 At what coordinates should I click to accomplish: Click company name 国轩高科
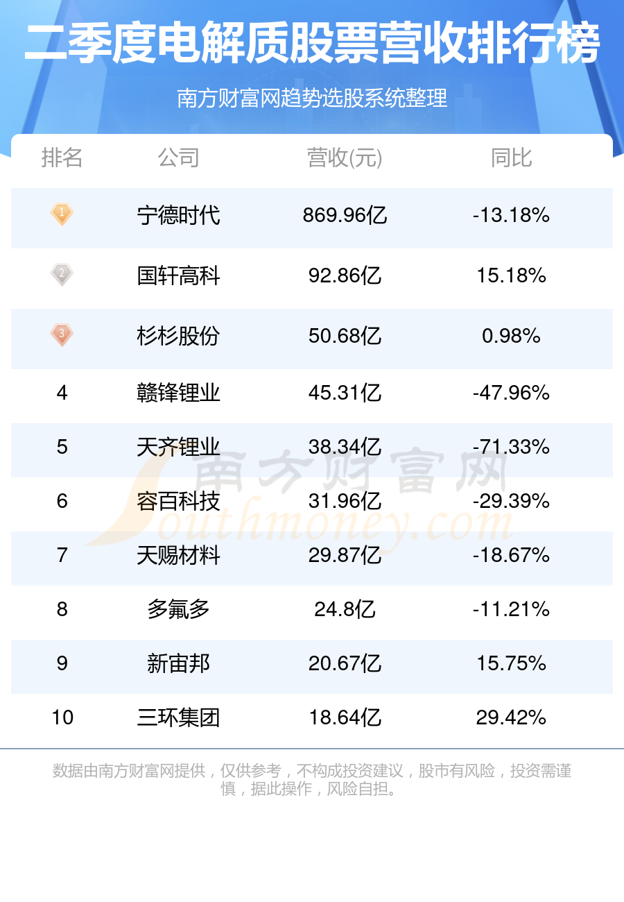178,276
